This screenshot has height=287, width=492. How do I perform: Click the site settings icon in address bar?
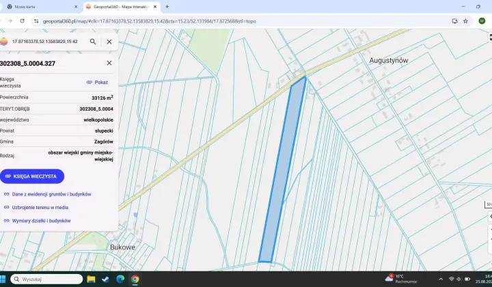[36, 21]
